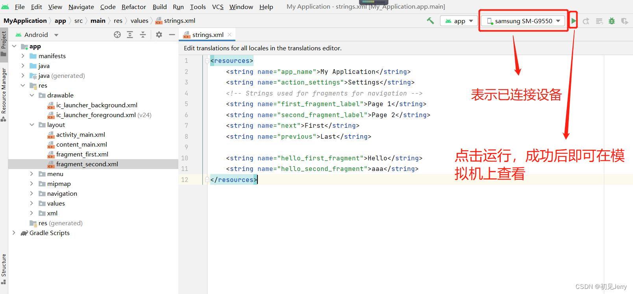Open the Structure sidebar tab
Viewport: 633px width, 294px height.
[4, 269]
